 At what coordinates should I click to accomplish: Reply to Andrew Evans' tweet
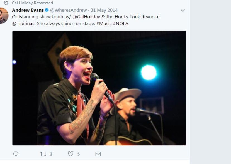(x=16, y=154)
